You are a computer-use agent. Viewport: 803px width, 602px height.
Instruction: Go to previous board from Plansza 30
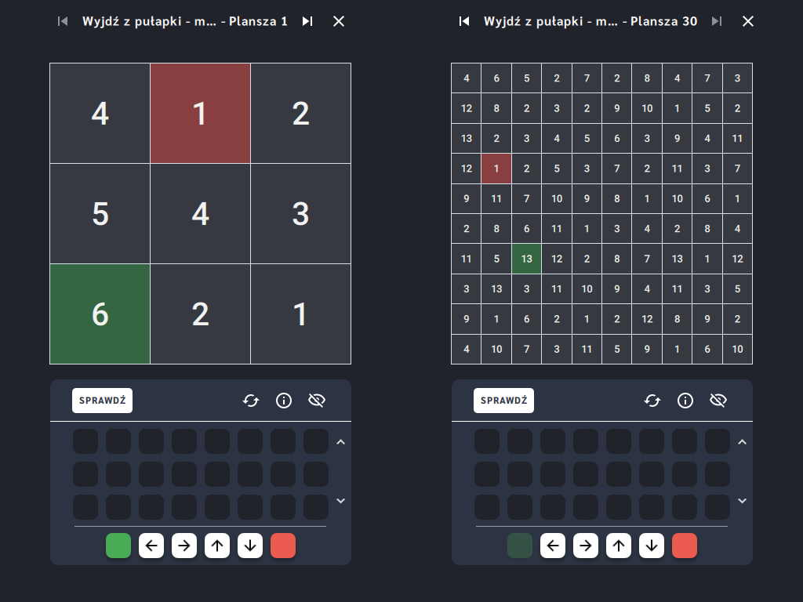coord(464,21)
